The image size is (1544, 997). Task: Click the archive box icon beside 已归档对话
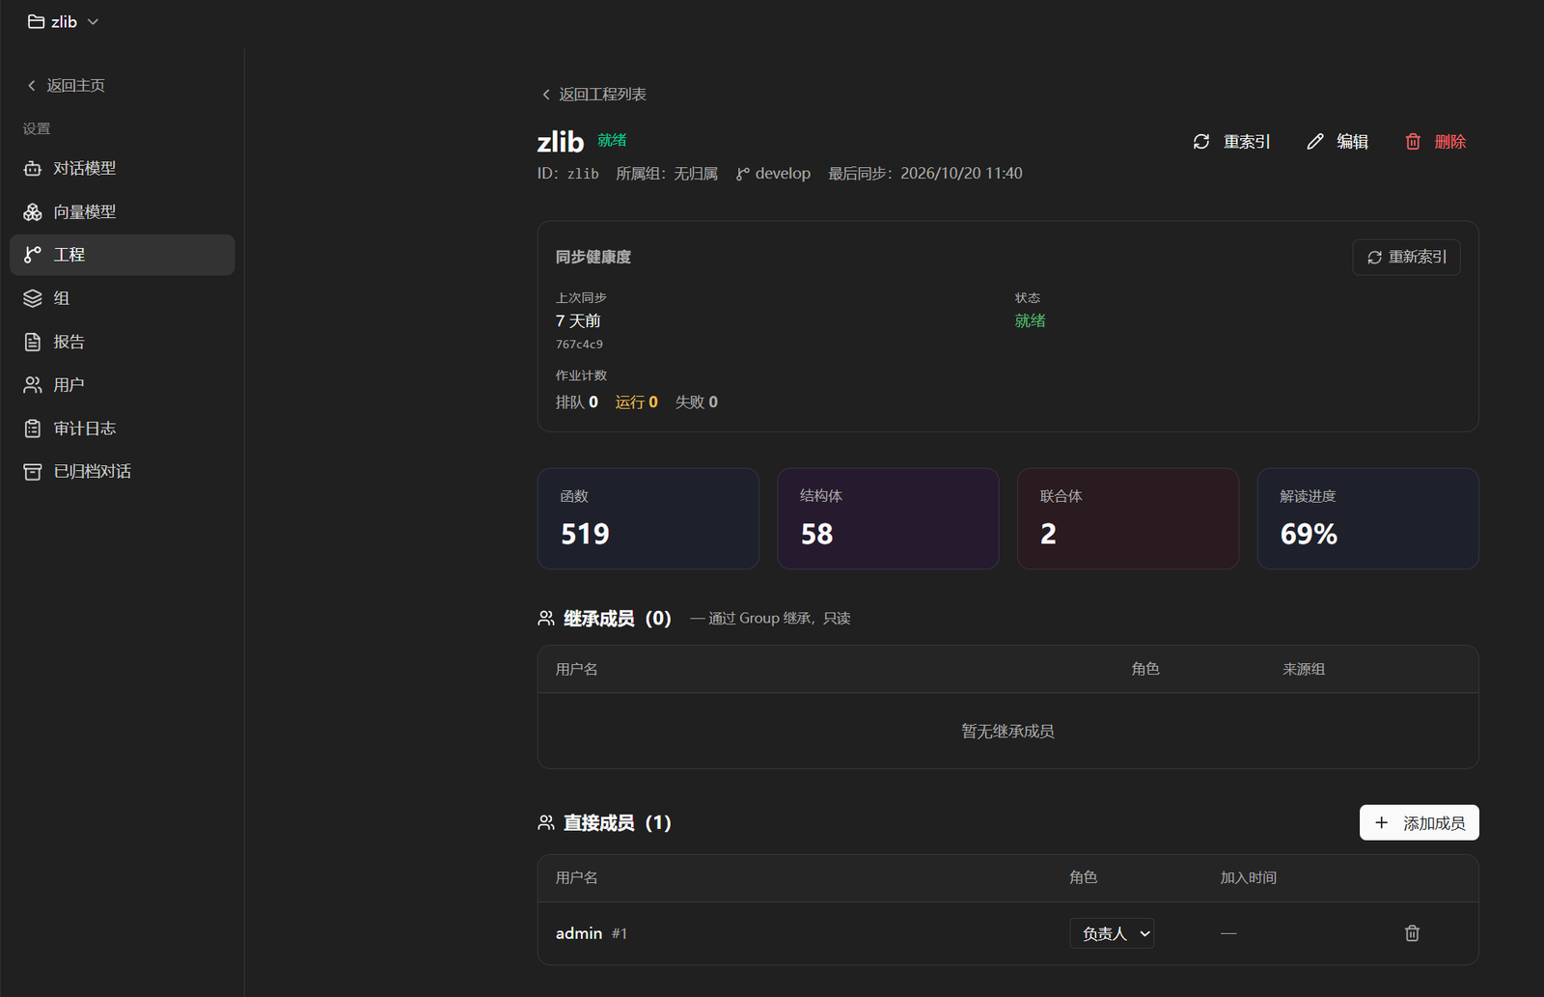[33, 471]
